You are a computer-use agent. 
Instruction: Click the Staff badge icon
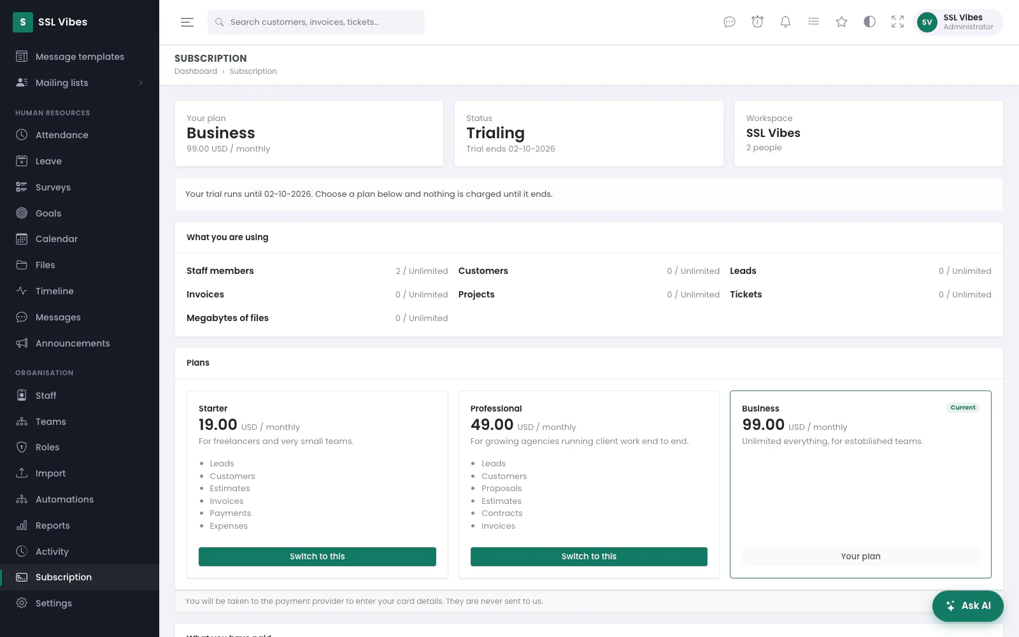point(22,396)
